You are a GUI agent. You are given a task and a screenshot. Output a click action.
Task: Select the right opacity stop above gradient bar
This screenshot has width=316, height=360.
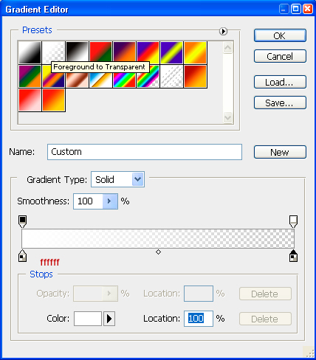[293, 221]
